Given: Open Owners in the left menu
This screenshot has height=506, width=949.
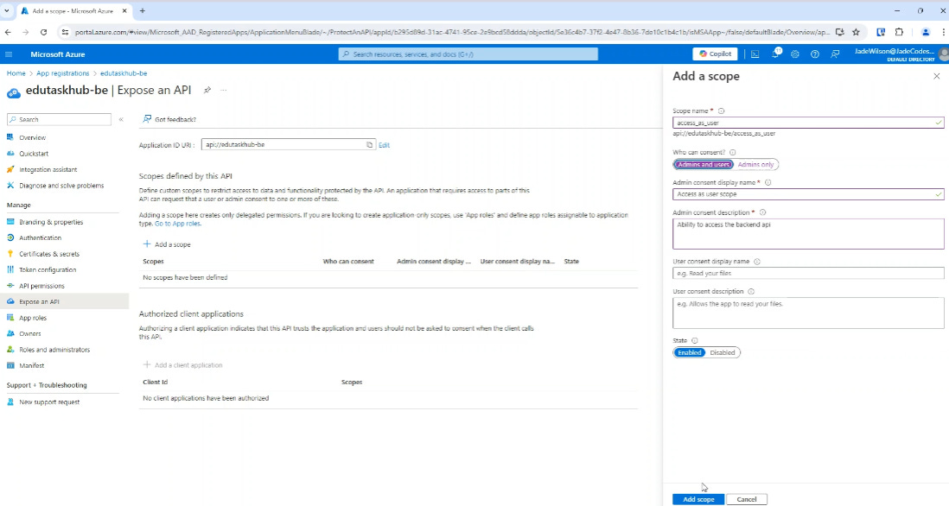Looking at the screenshot, I should (x=29, y=333).
